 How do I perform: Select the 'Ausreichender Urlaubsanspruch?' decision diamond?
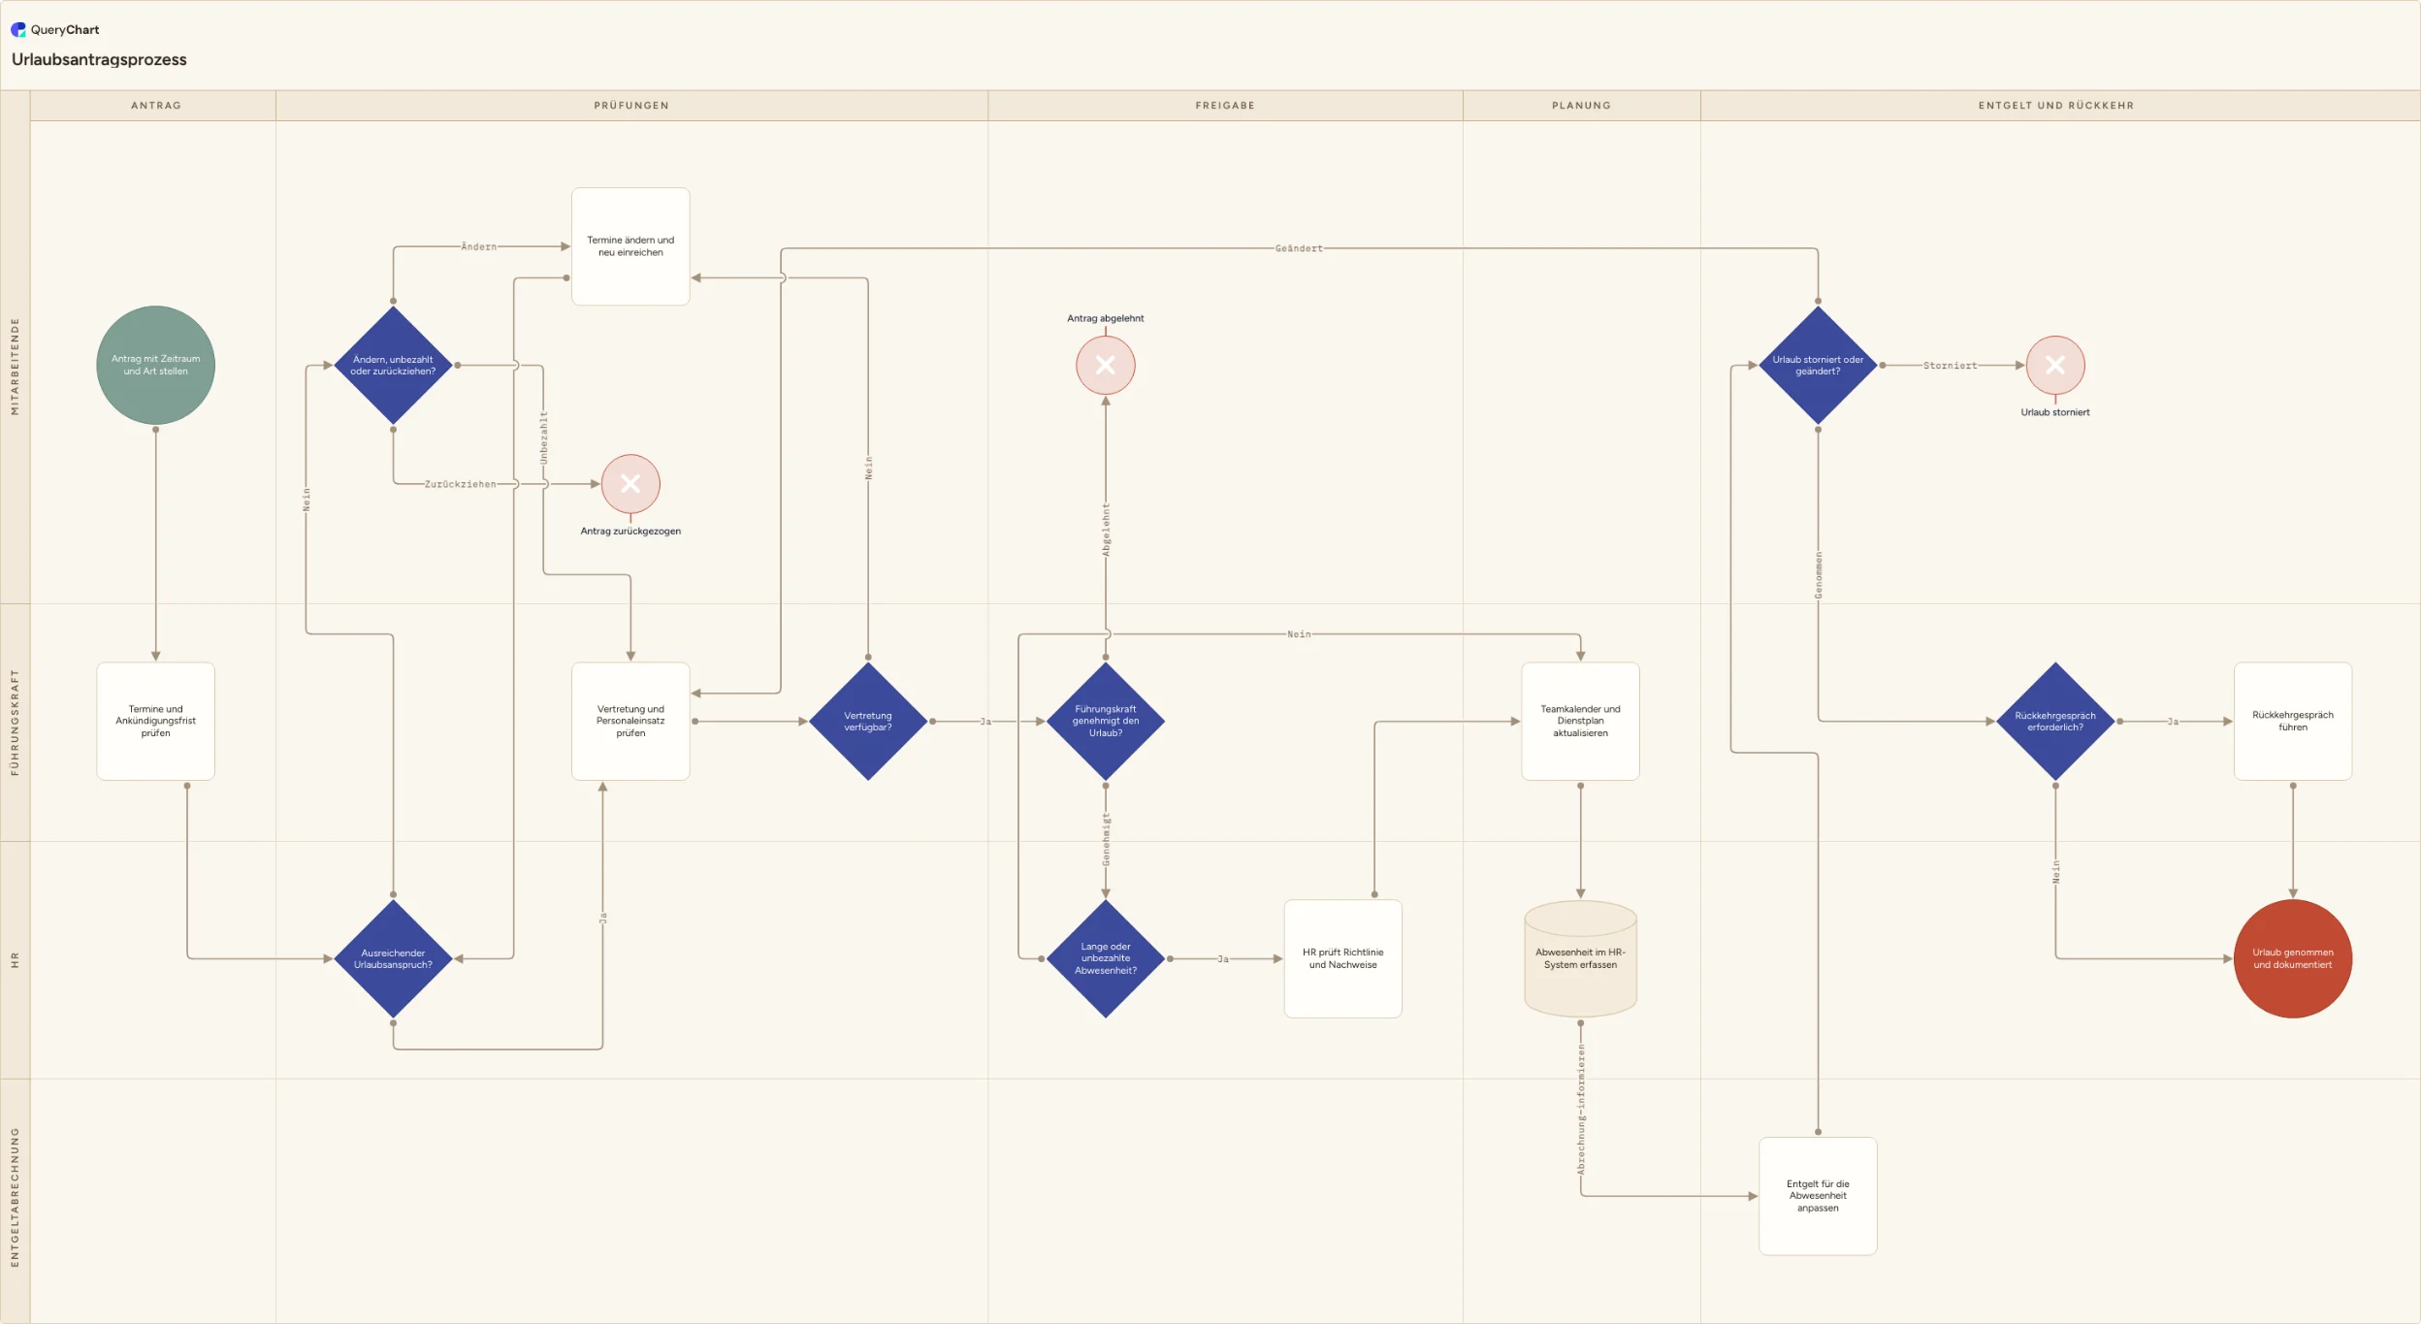tap(393, 958)
